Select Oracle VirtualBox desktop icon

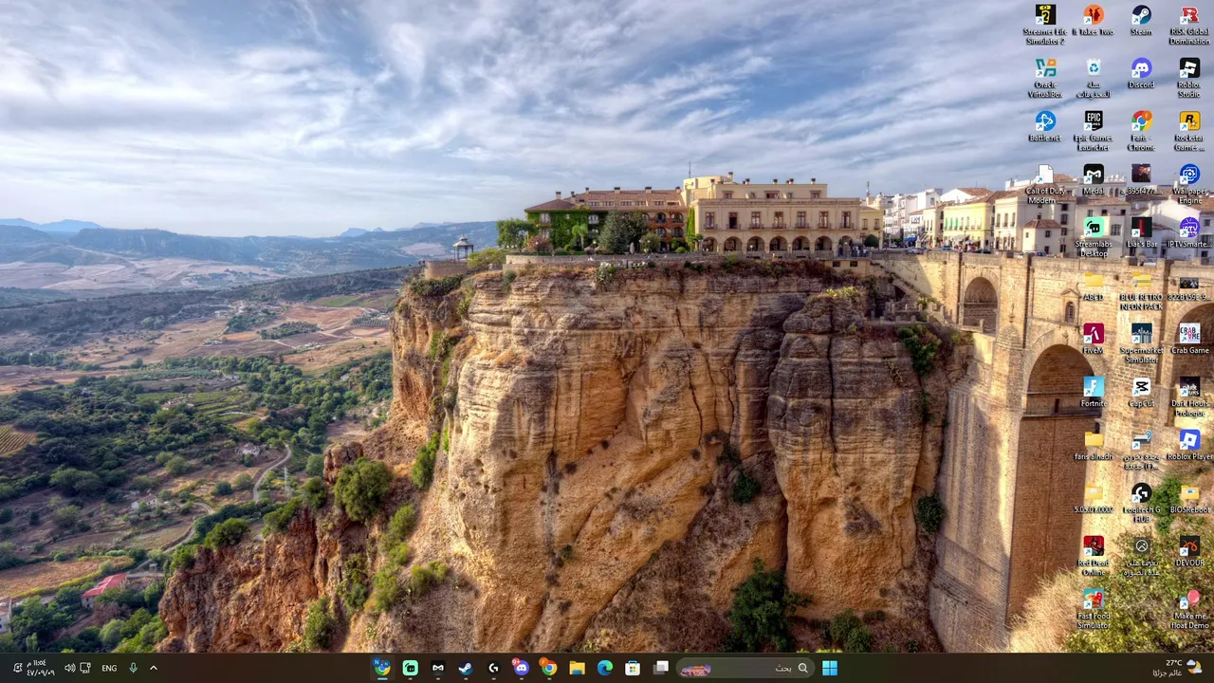1045,77
